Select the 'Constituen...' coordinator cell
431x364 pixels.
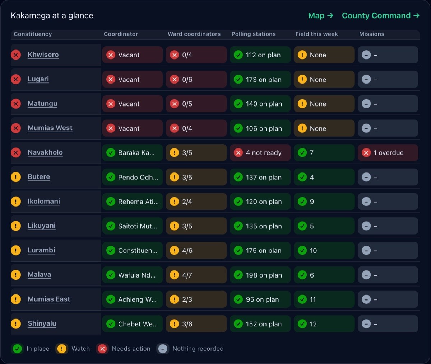[133, 251]
